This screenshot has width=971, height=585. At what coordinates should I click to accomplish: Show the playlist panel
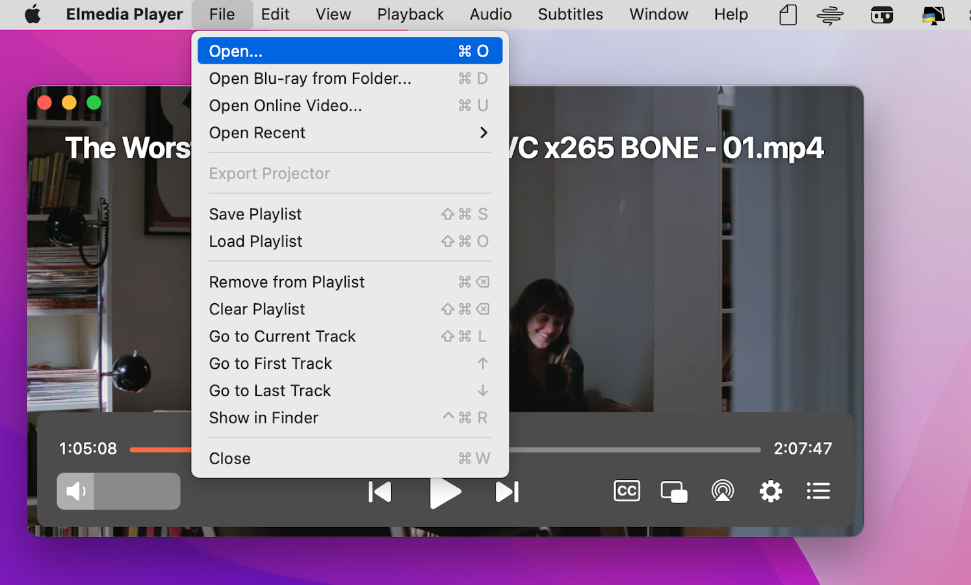coord(818,491)
